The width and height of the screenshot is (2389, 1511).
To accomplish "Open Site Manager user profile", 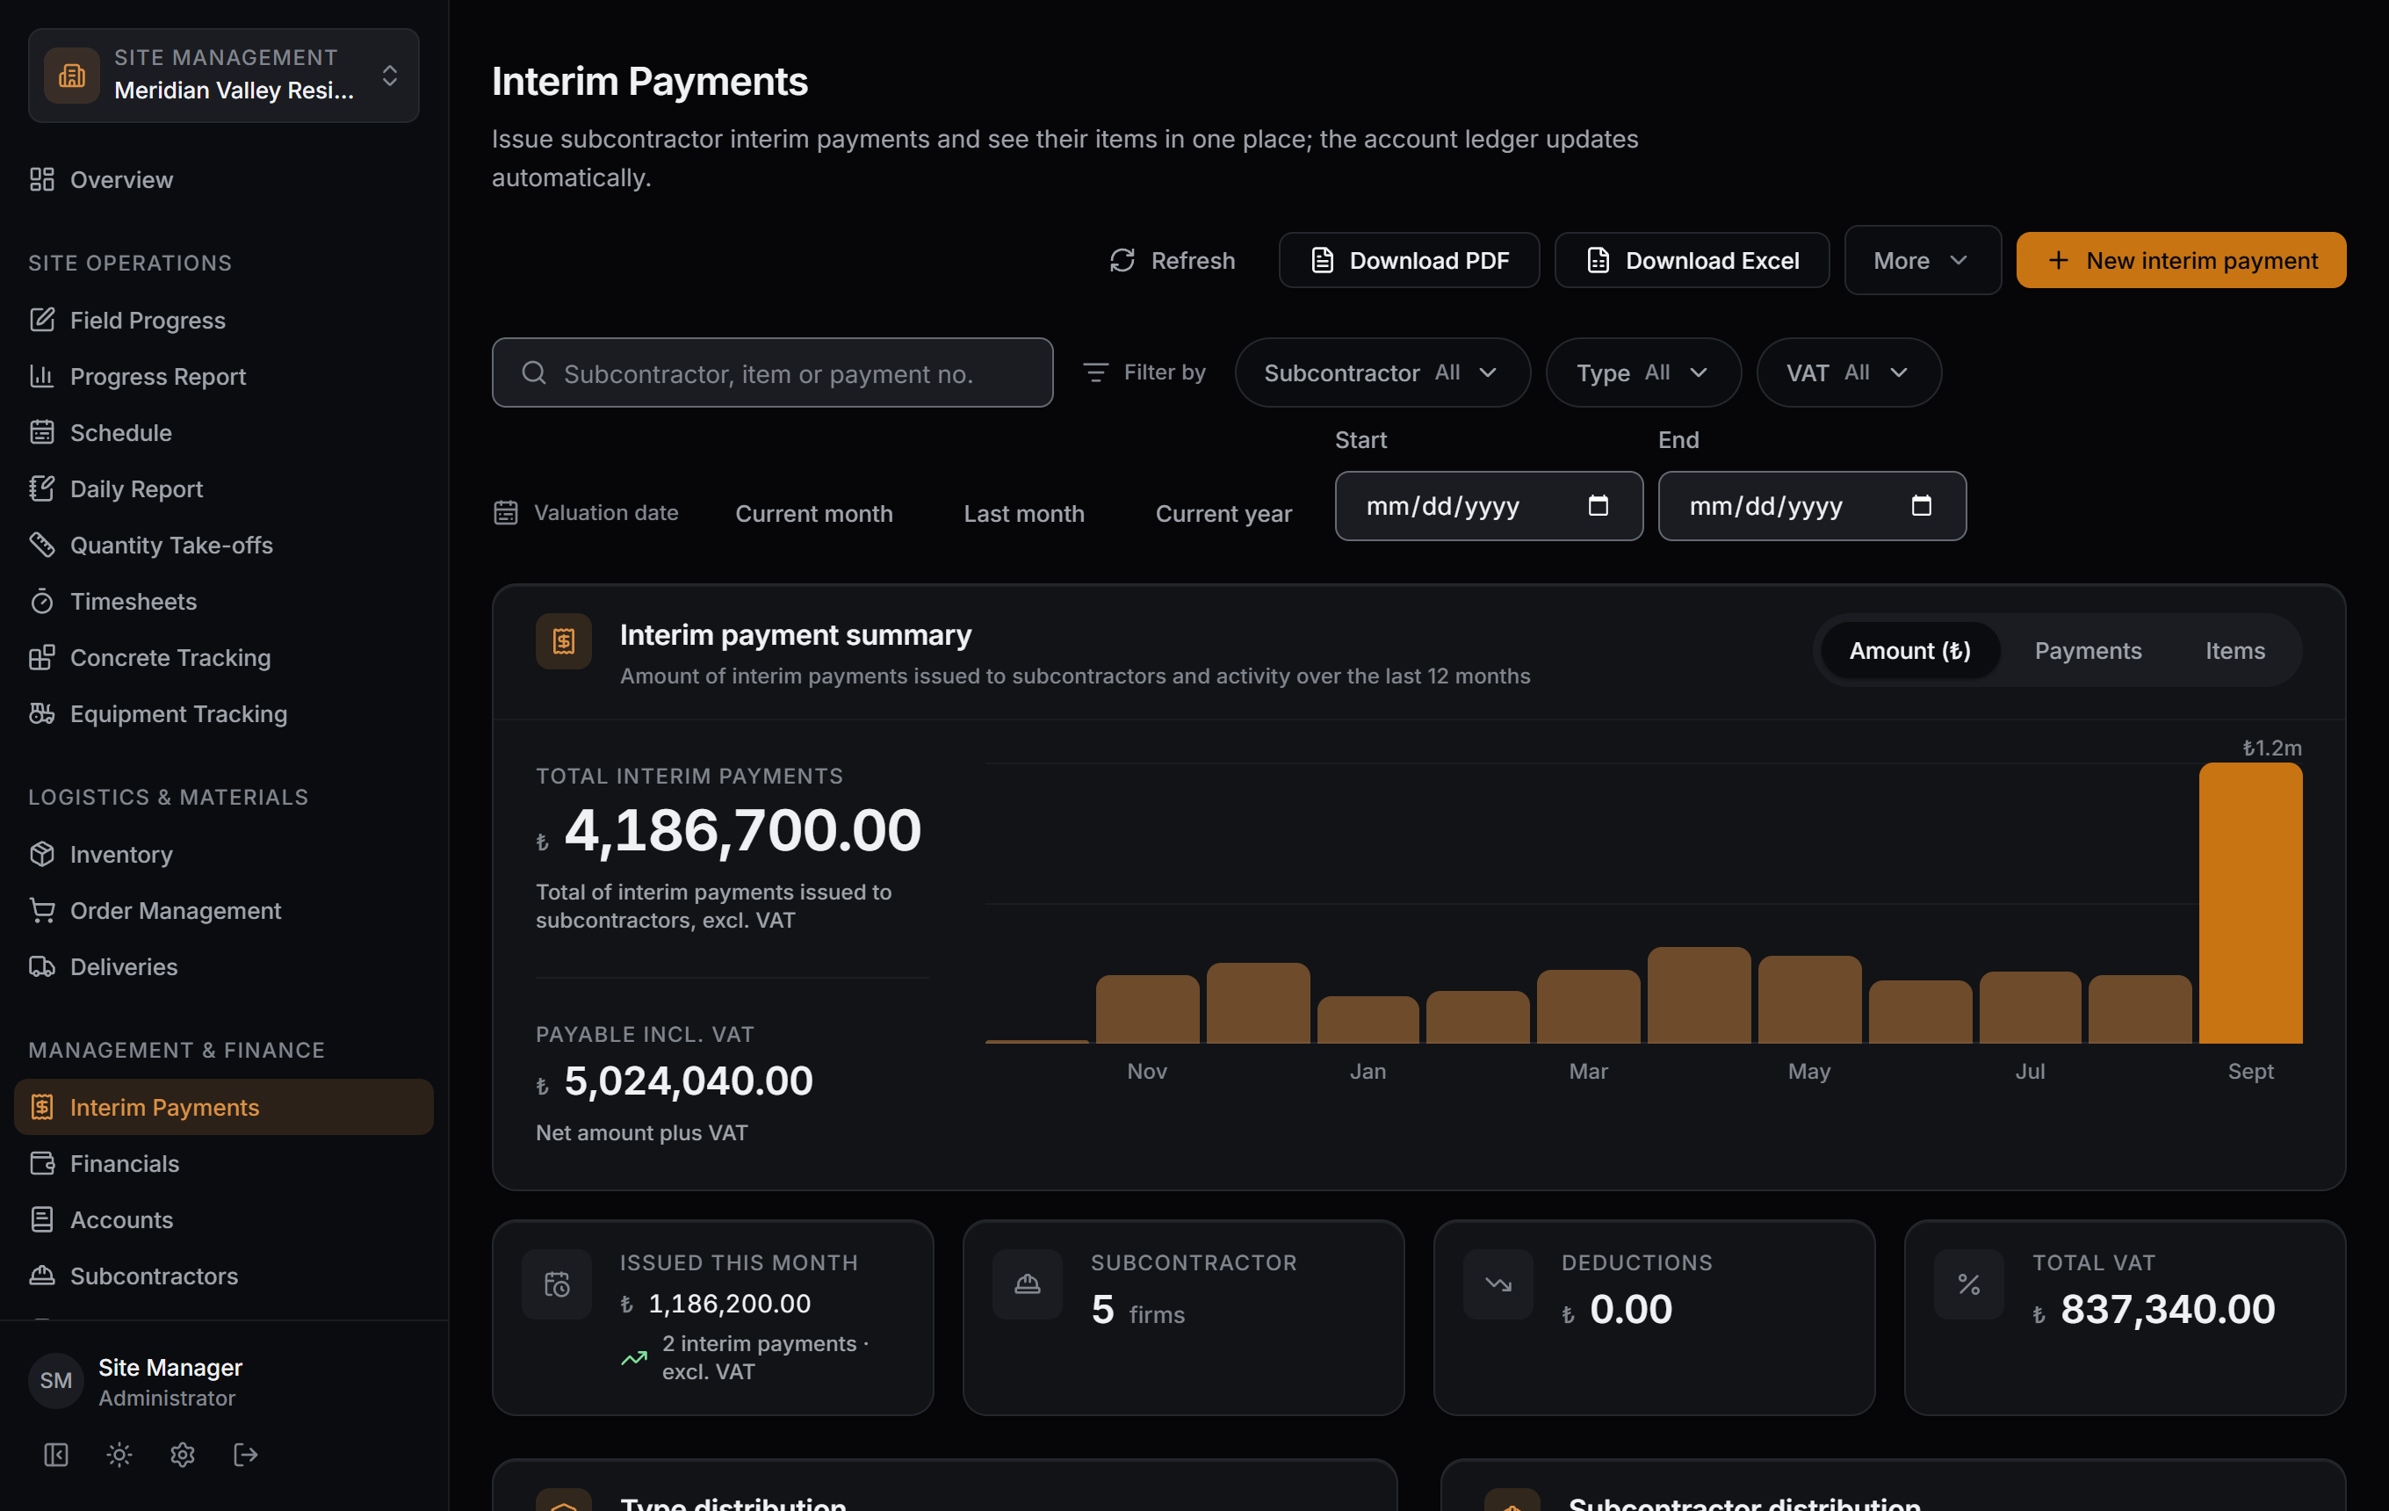I will click(x=224, y=1381).
